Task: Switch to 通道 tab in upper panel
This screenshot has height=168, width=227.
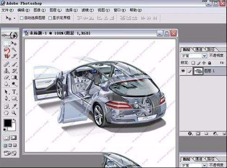Action: (x=199, y=49)
